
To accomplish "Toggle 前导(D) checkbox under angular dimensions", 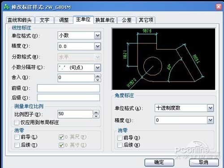I will point(120,138).
